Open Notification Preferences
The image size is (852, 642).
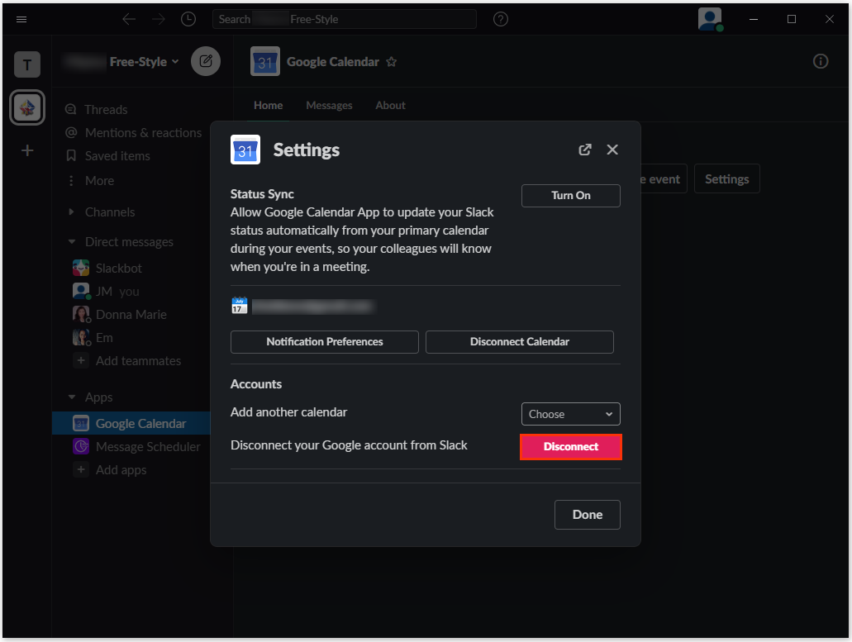coord(325,342)
